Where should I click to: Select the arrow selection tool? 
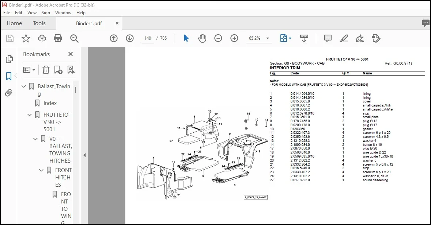186,38
